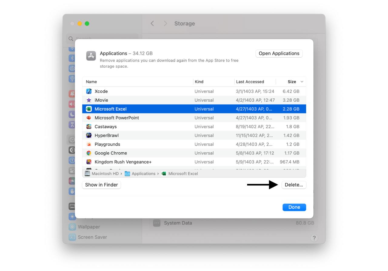Image resolution: width=388 pixels, height=271 pixels.
Task: Click the System Data row label
Action: click(178, 223)
